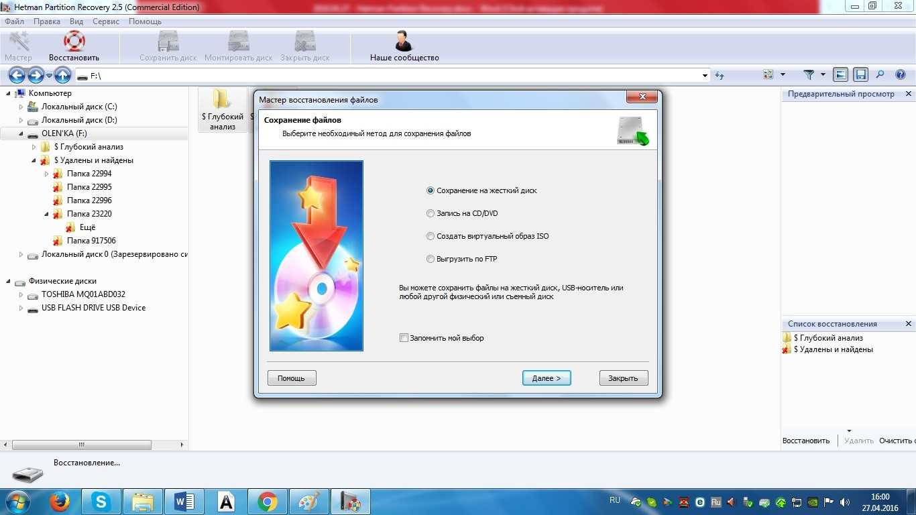
Task: Open help with the question mark icon
Action: coord(901,75)
